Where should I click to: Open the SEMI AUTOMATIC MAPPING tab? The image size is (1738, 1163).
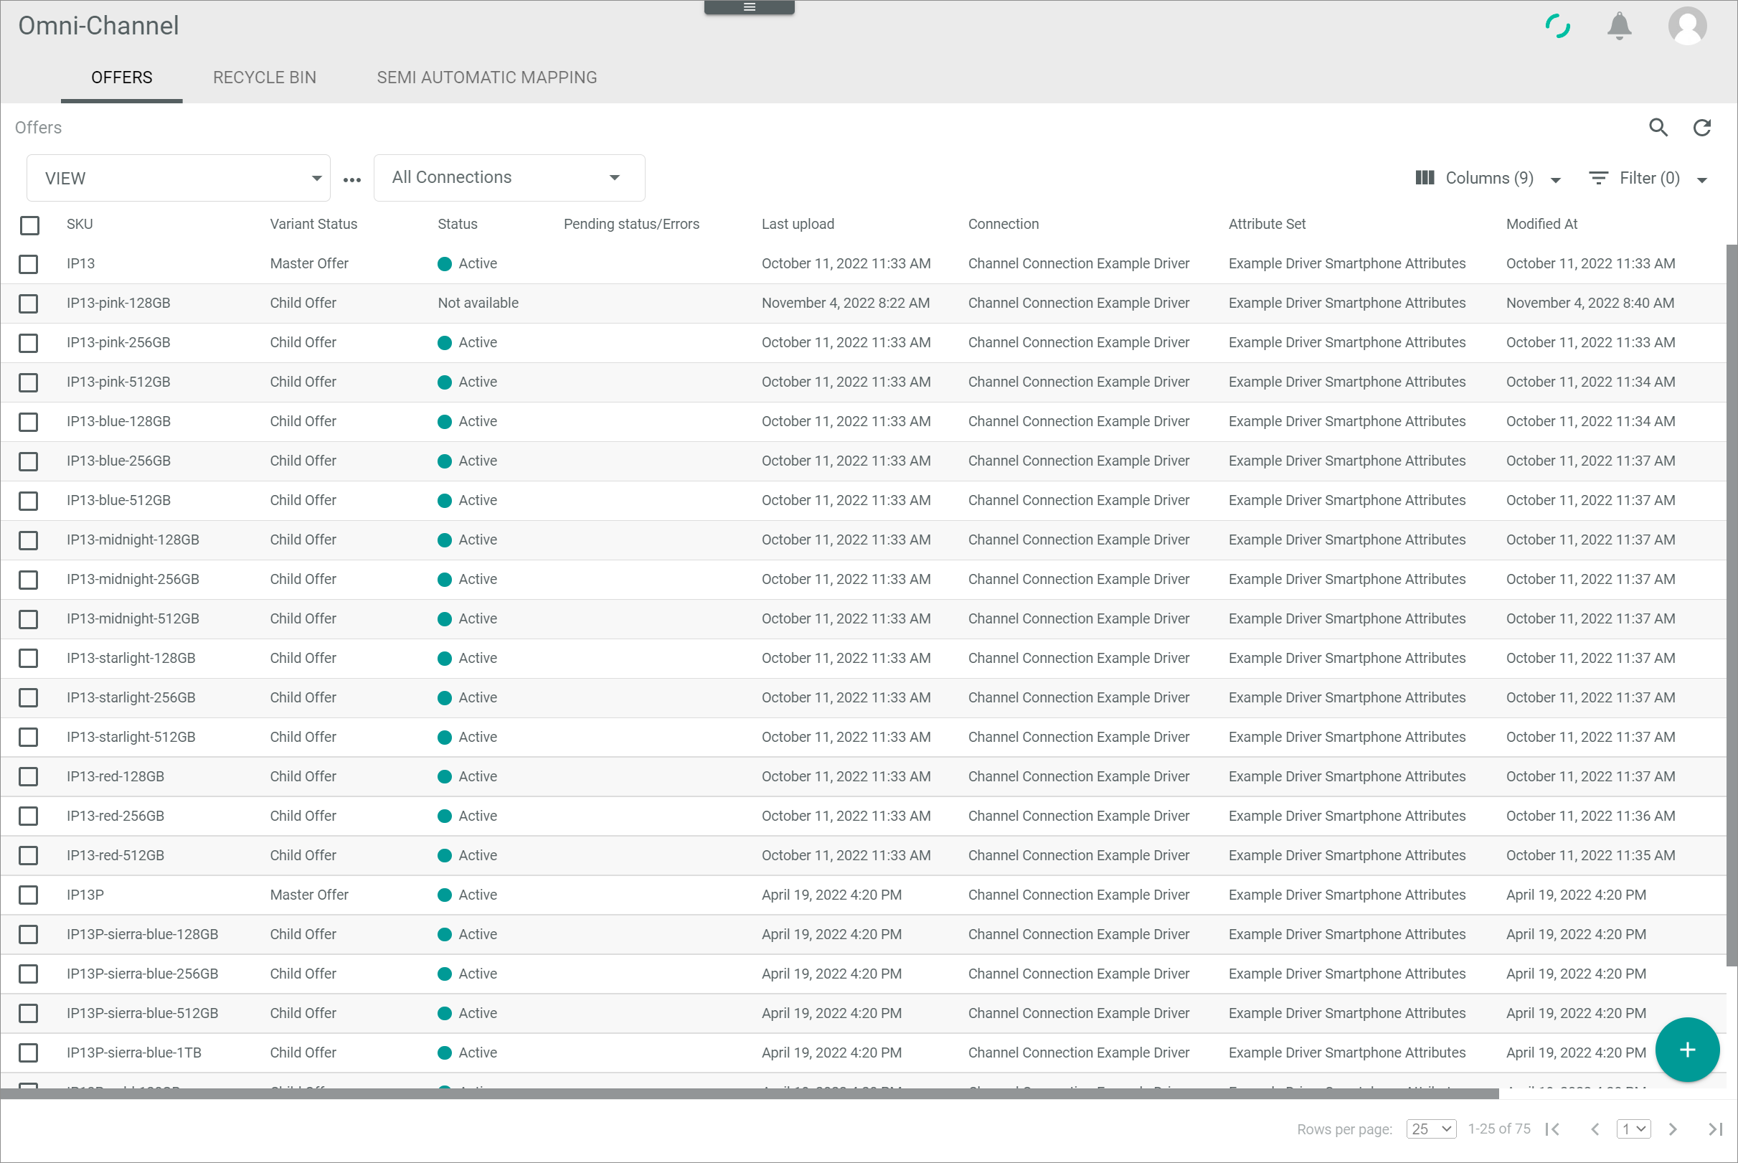[486, 77]
